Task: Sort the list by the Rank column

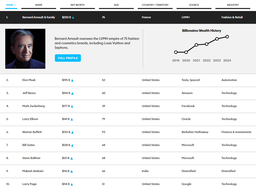Action: point(11,5)
